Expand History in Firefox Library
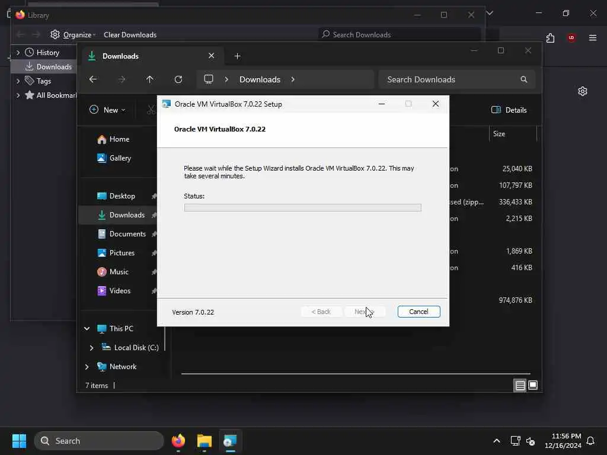This screenshot has width=607, height=455. tap(18, 53)
